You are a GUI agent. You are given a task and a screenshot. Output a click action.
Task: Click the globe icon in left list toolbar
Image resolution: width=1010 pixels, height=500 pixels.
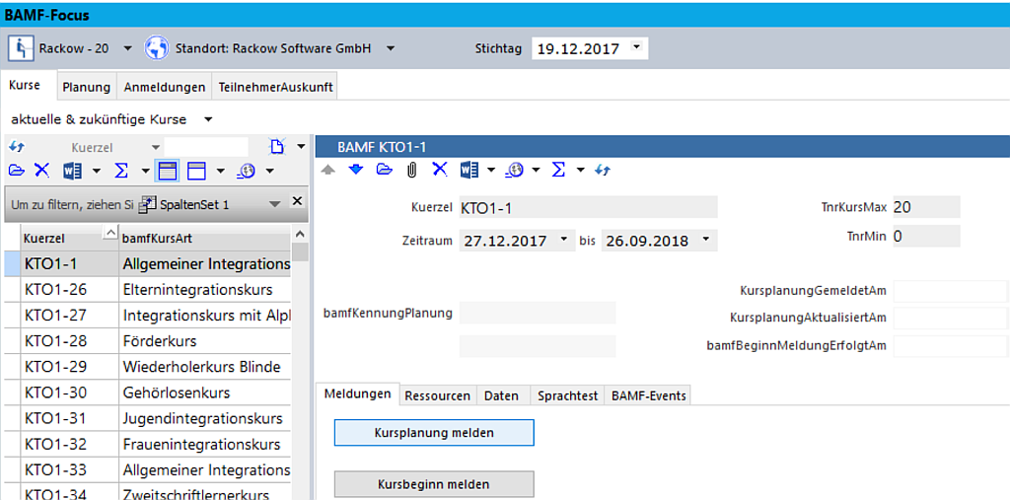pyautogui.click(x=247, y=171)
